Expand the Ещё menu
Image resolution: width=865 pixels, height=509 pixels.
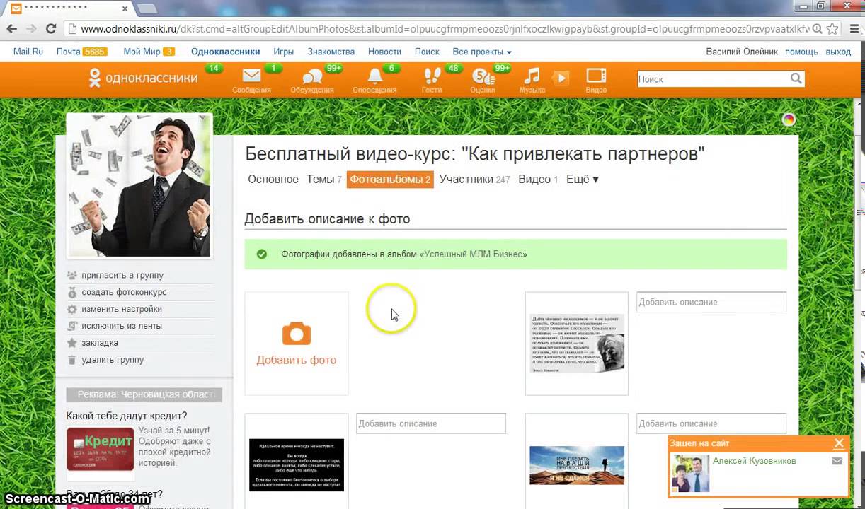click(x=583, y=180)
